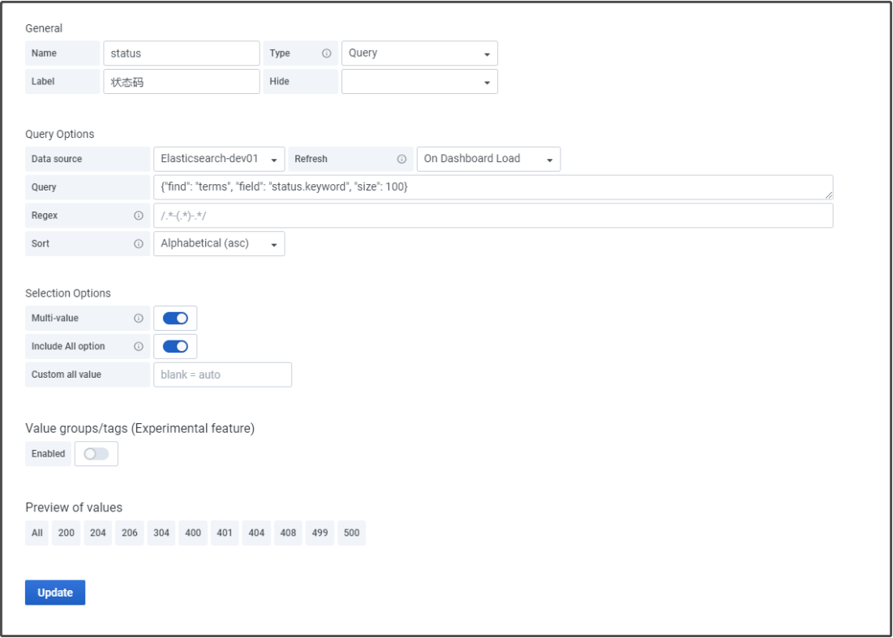Click the Update button
The height and width of the screenshot is (638, 893).
pyautogui.click(x=55, y=593)
